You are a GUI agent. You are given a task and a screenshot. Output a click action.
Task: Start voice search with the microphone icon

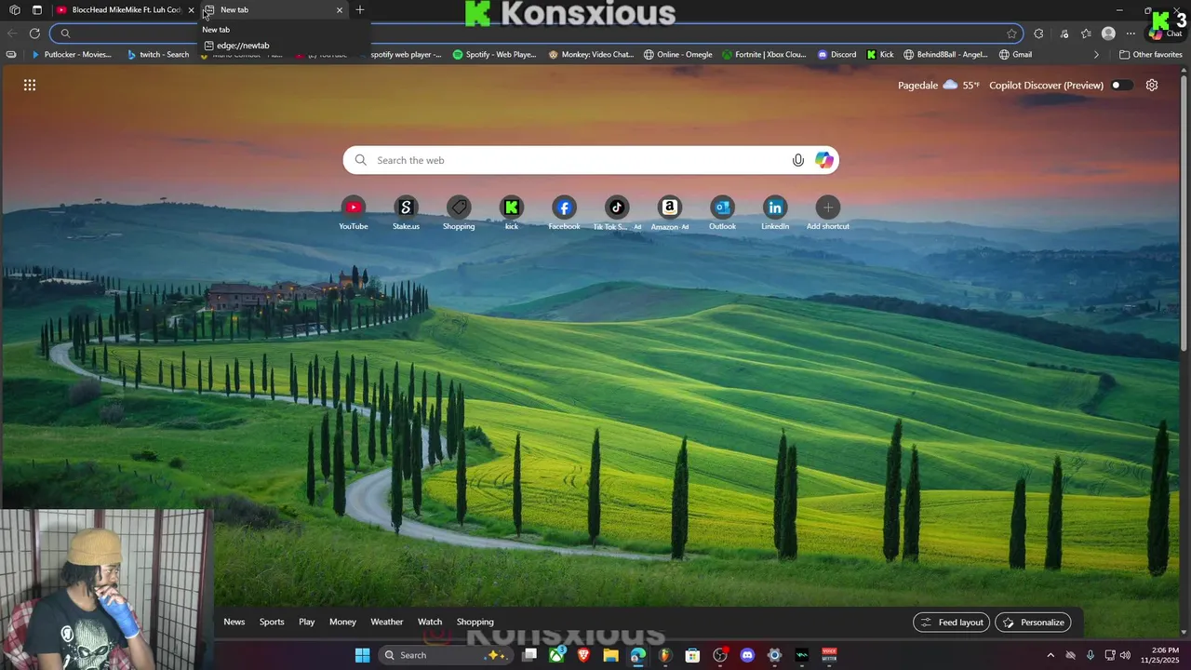pyautogui.click(x=798, y=160)
